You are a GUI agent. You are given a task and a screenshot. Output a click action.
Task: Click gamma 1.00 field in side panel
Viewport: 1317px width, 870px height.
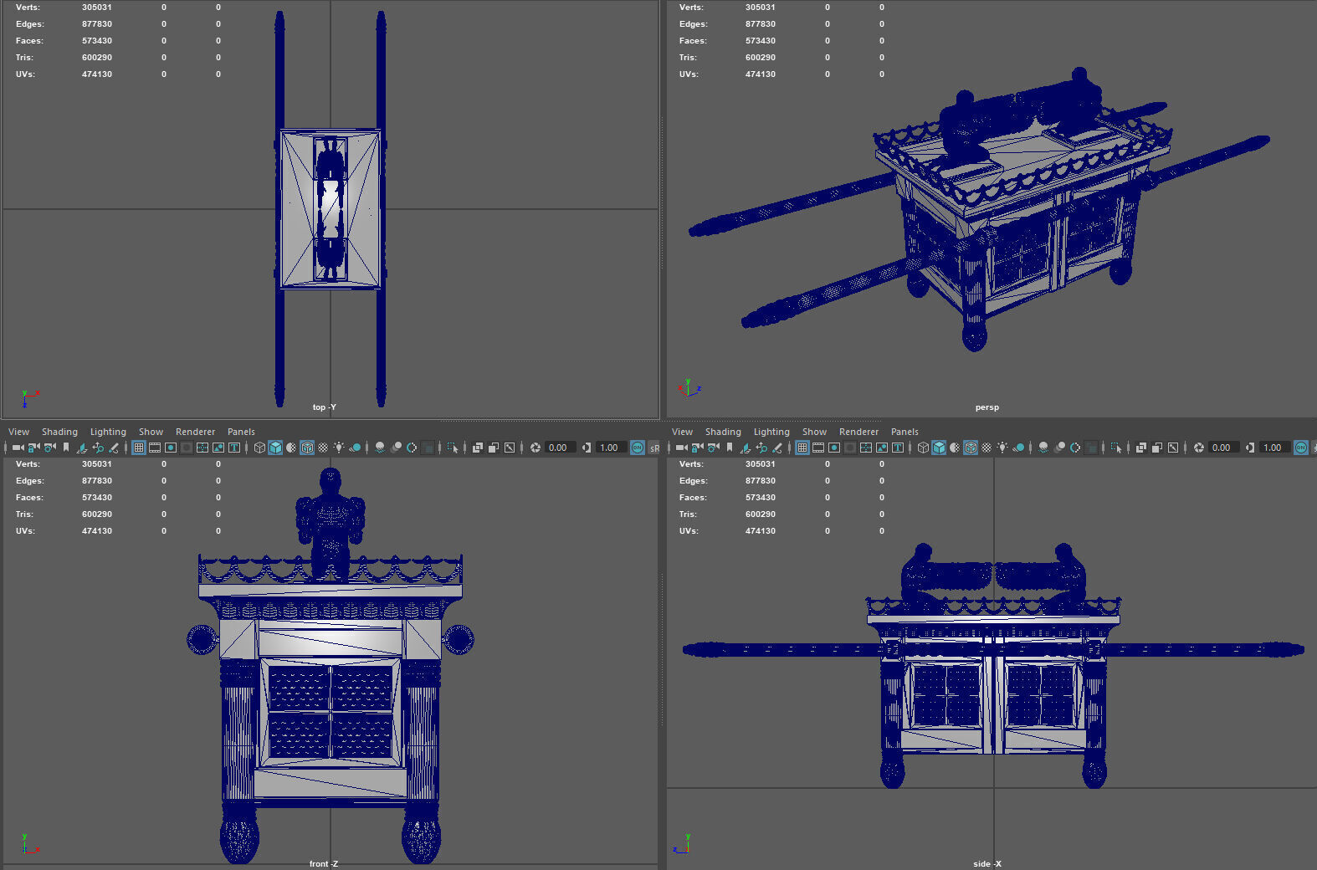point(1275,448)
